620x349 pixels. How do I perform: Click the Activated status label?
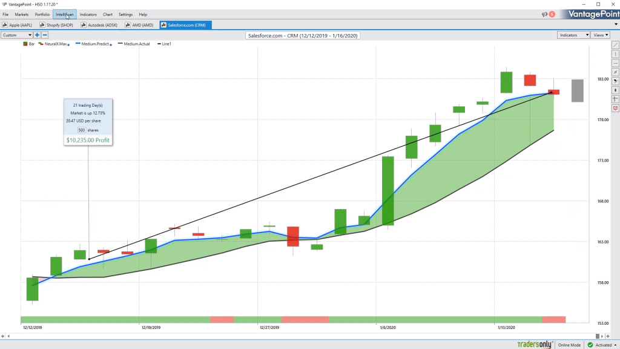tap(604, 345)
